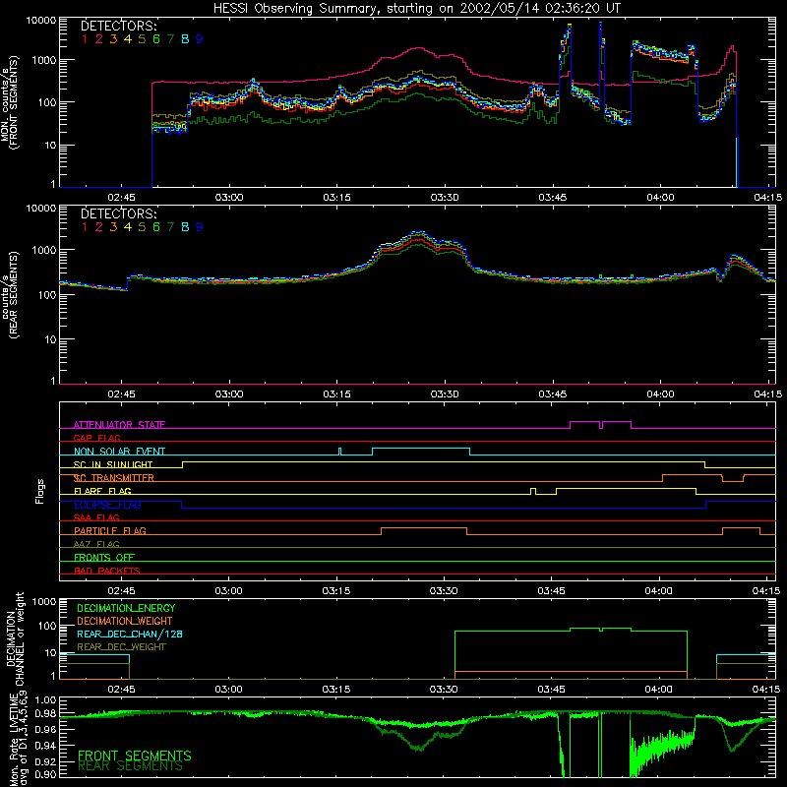Click 03:30 time tick below Flags panel
Screen dimensions: 787x787
pyautogui.click(x=444, y=591)
